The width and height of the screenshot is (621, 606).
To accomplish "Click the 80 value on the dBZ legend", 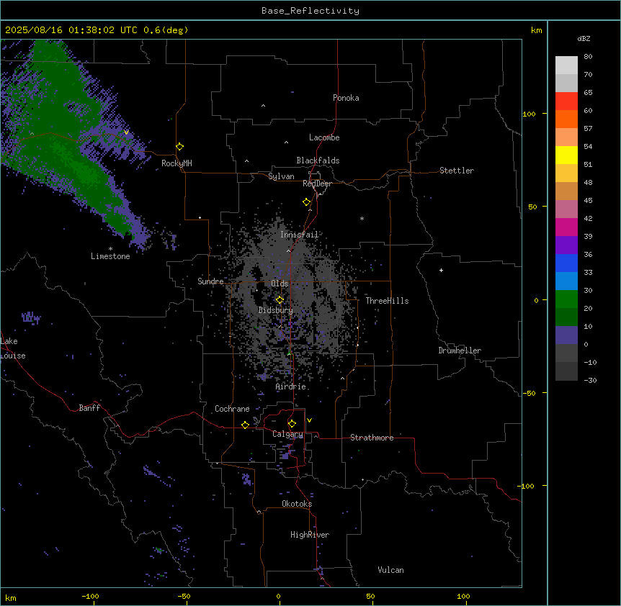I will tap(588, 57).
